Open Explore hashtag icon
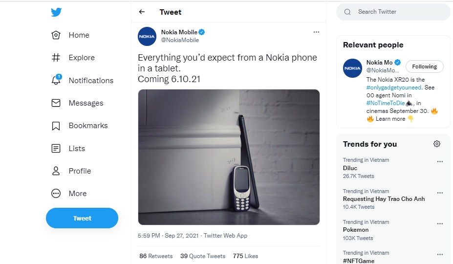This screenshot has width=453, height=264. [x=56, y=58]
